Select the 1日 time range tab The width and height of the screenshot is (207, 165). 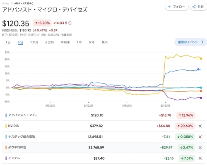coord(8,42)
